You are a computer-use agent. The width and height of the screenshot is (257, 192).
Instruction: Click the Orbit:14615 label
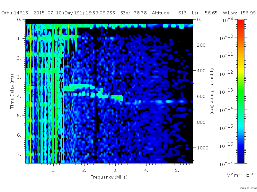coord(14,13)
